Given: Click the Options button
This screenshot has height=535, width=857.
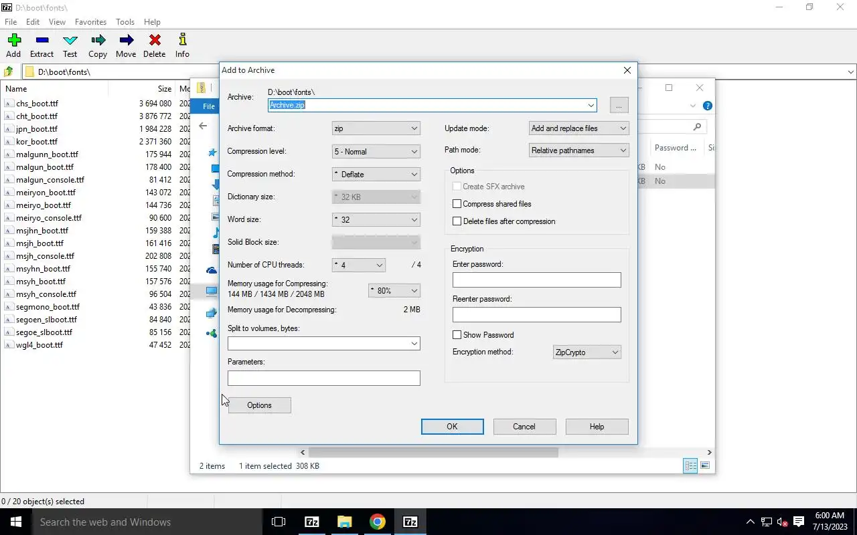Looking at the screenshot, I should tap(259, 405).
